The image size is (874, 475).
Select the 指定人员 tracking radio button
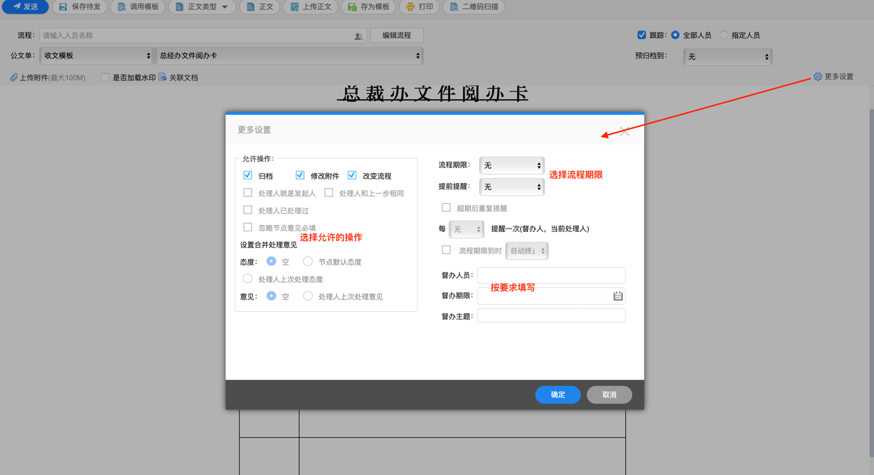click(x=723, y=34)
